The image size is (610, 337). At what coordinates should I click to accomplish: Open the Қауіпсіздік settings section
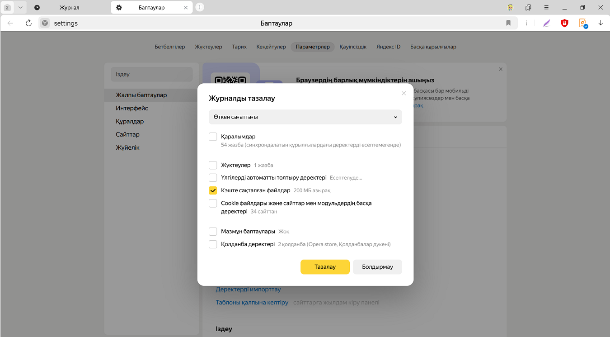(353, 47)
